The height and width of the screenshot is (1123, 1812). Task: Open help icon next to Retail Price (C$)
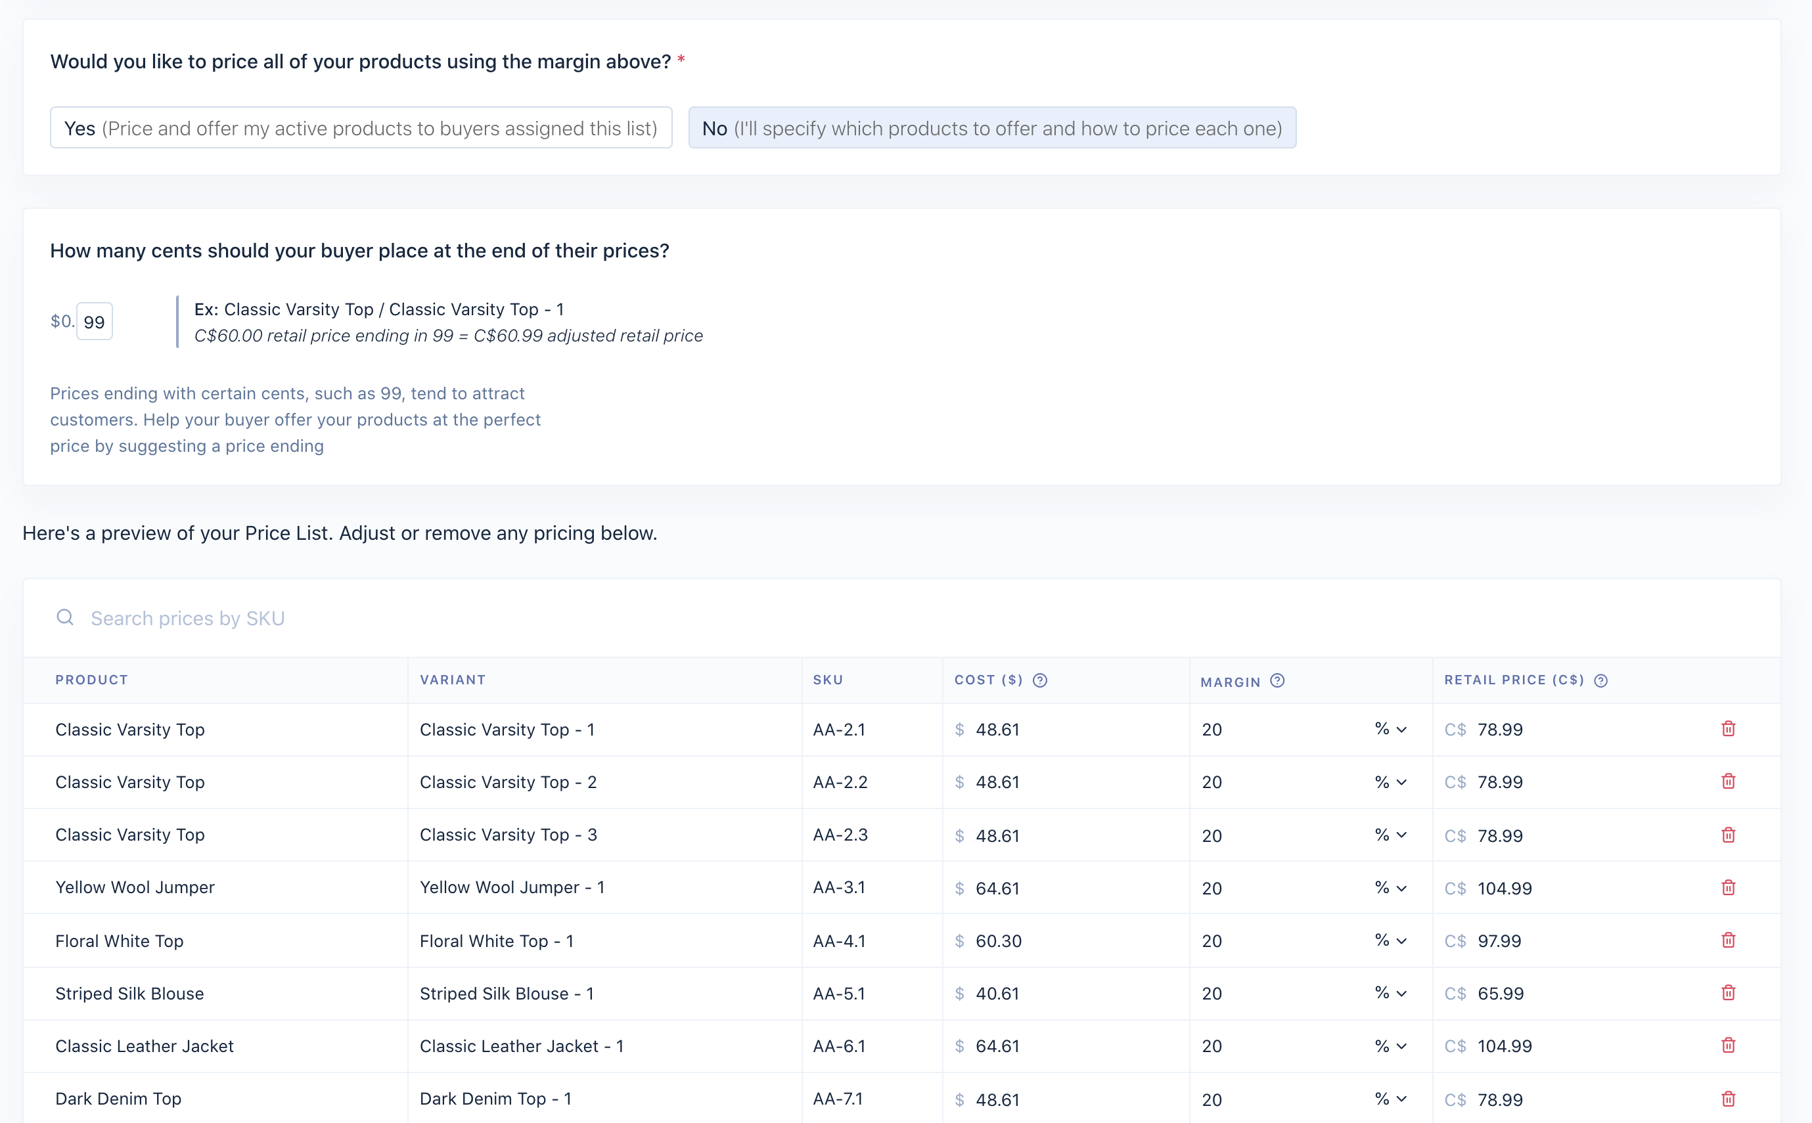pyautogui.click(x=1601, y=680)
